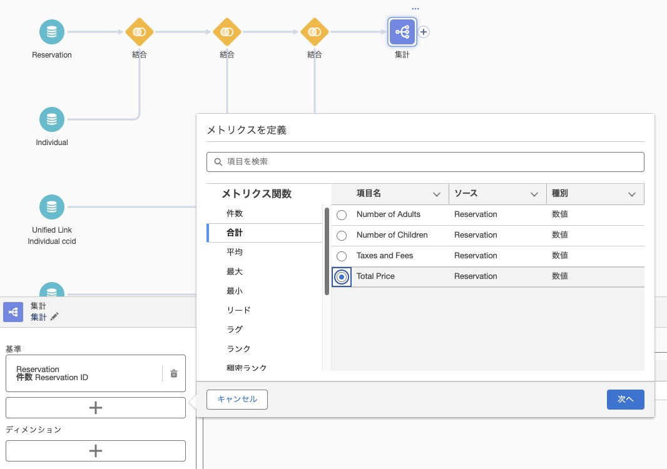667x469 pixels.
Task: Click the metric function list scrollbar
Action: [327, 251]
